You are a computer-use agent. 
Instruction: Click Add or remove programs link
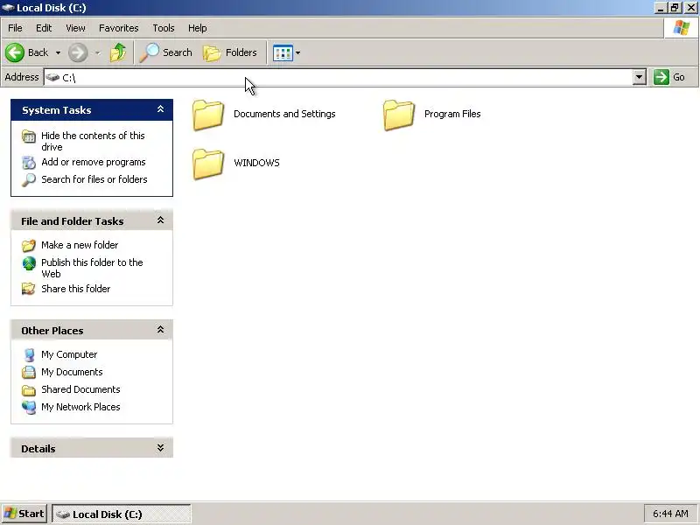94,162
